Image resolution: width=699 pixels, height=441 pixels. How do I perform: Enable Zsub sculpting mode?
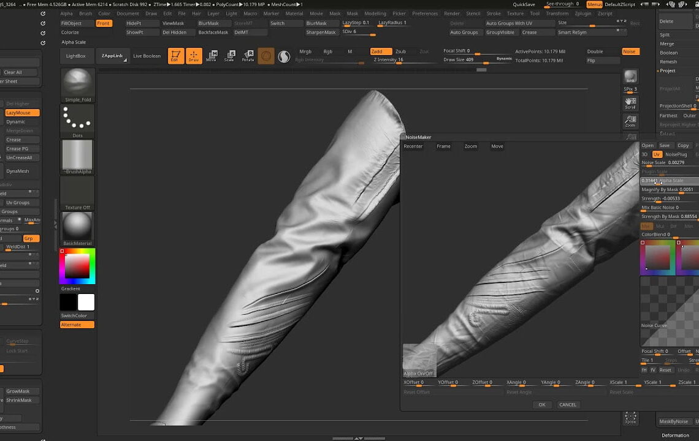(401, 51)
